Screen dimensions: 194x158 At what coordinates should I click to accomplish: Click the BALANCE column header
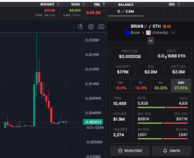[126, 5]
